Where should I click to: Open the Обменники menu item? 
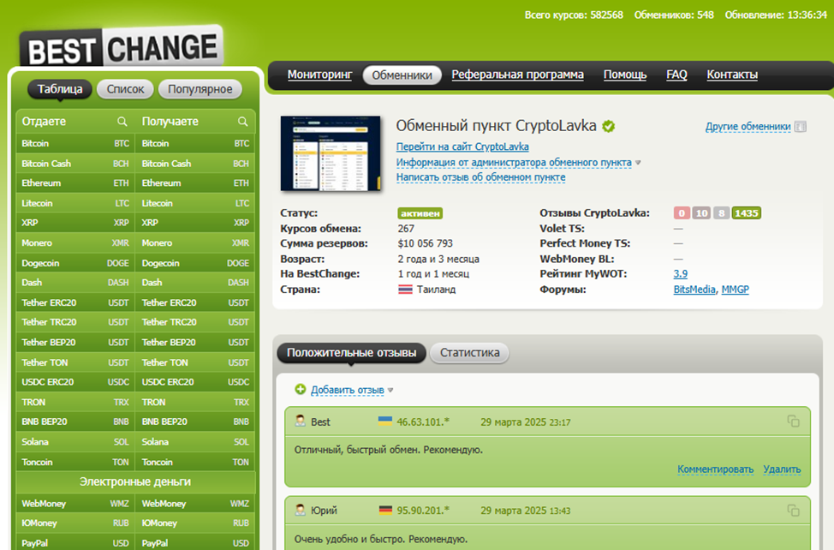point(402,75)
